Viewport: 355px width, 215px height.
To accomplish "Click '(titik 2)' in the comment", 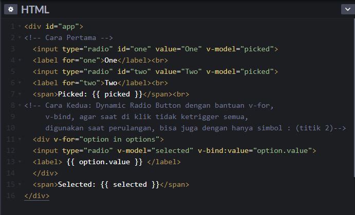I will (x=314, y=128).
